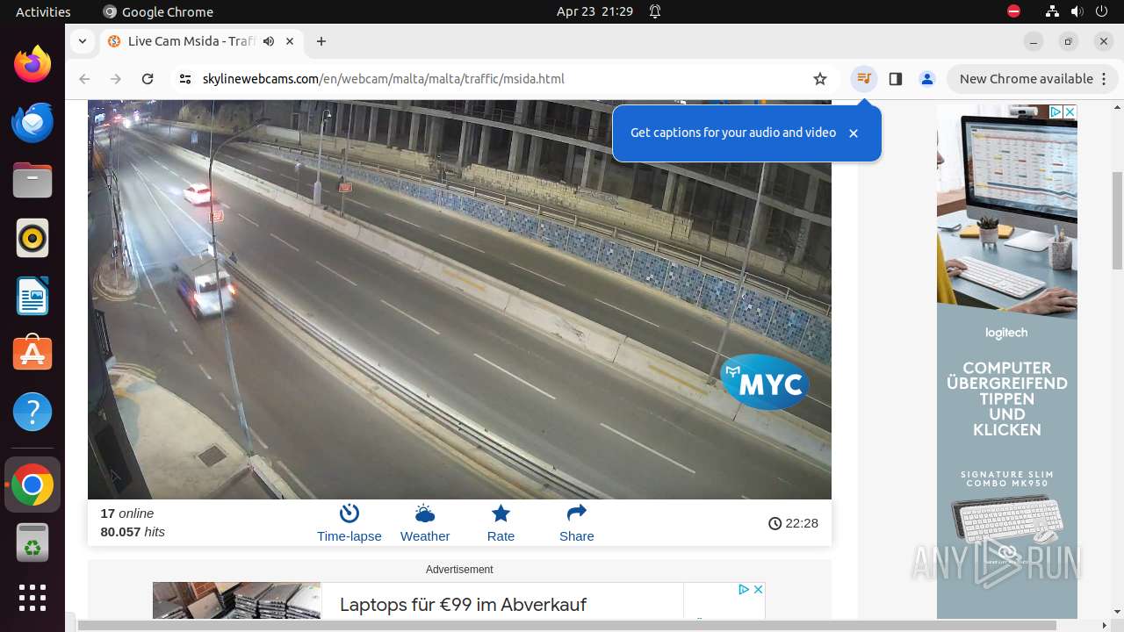Rate this webcam
The image size is (1124, 632).
click(x=501, y=523)
